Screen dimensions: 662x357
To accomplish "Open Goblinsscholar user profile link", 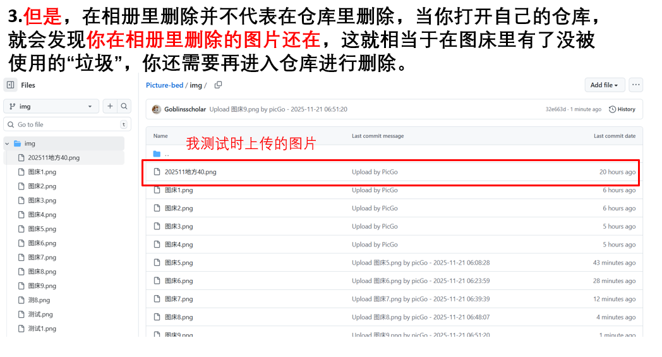I will point(185,109).
